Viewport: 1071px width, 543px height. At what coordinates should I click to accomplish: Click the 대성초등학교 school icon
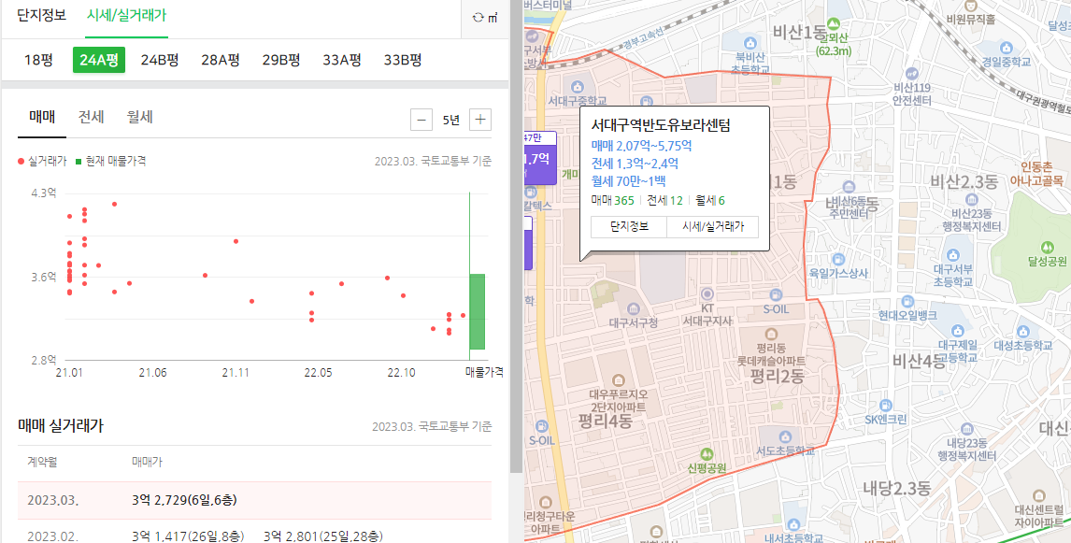[1022, 331]
